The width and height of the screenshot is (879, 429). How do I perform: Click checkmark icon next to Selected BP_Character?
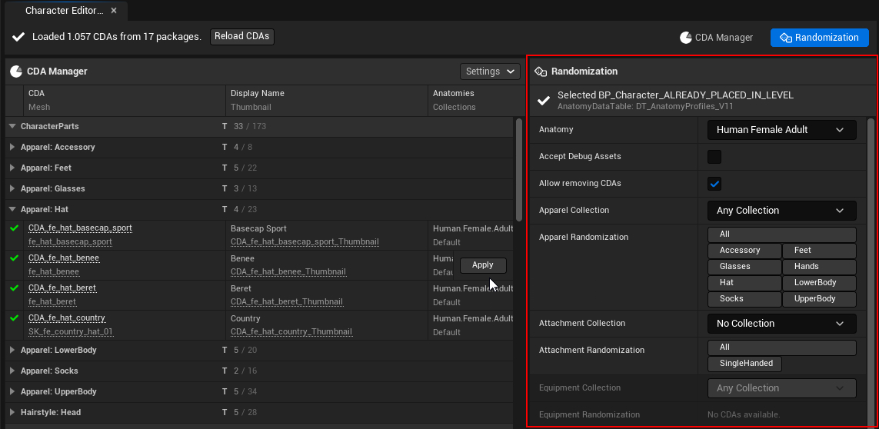coord(544,100)
